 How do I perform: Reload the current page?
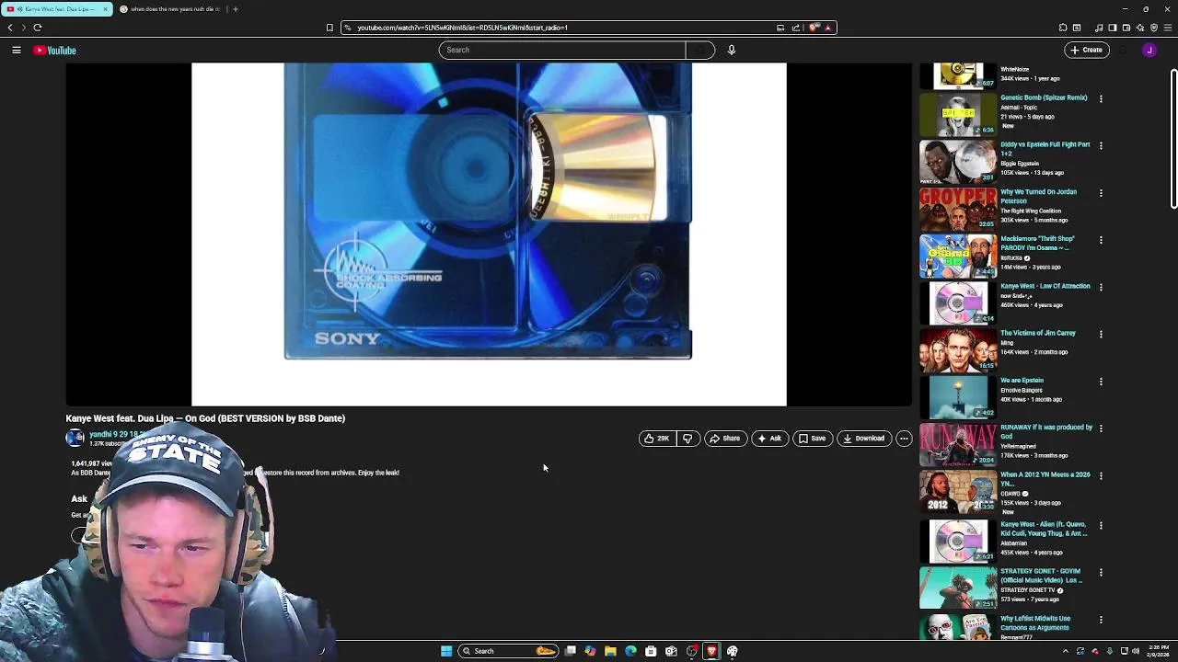[38, 28]
